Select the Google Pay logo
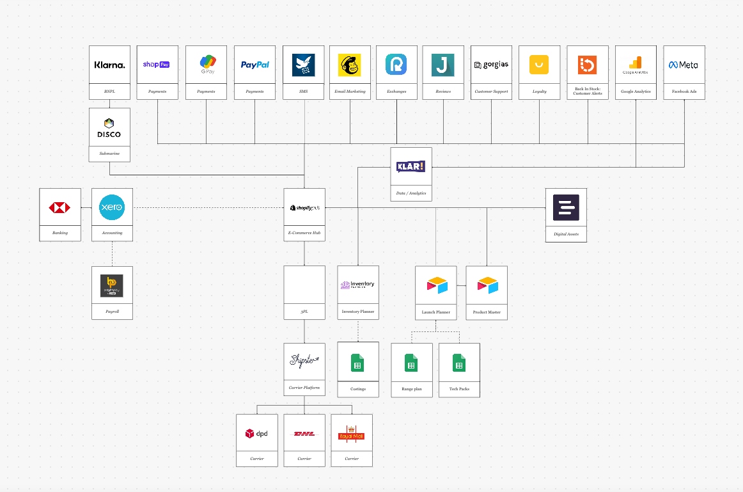This screenshot has height=492, width=743. [208, 65]
